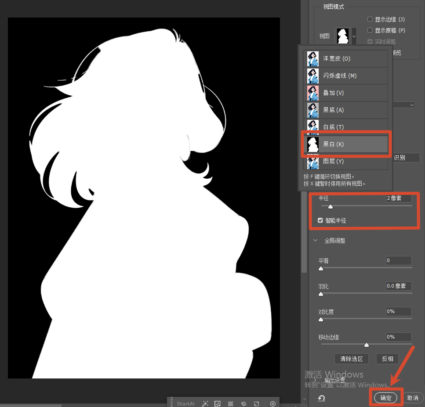
Task: Open StartAI hexagon settings icon
Action: pos(273,403)
